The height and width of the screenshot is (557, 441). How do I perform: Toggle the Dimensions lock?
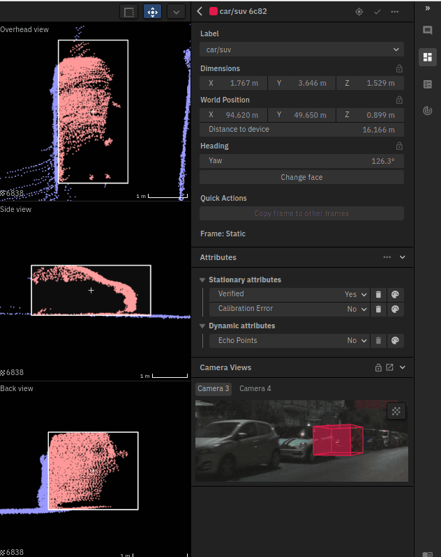tap(399, 68)
